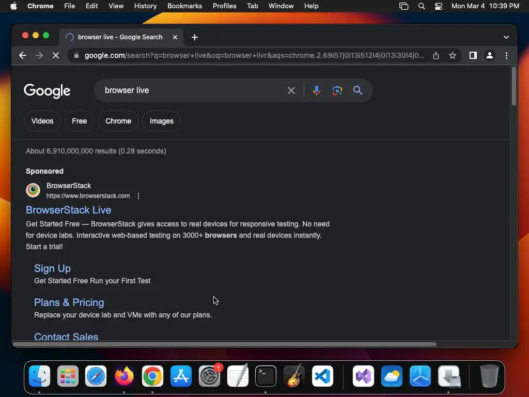Clear the Google search box text
The height and width of the screenshot is (397, 529).
pos(291,90)
